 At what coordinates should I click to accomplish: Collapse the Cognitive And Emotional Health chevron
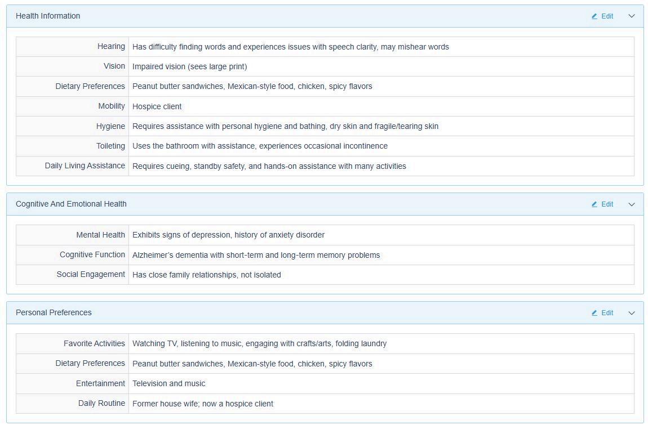[x=632, y=204]
